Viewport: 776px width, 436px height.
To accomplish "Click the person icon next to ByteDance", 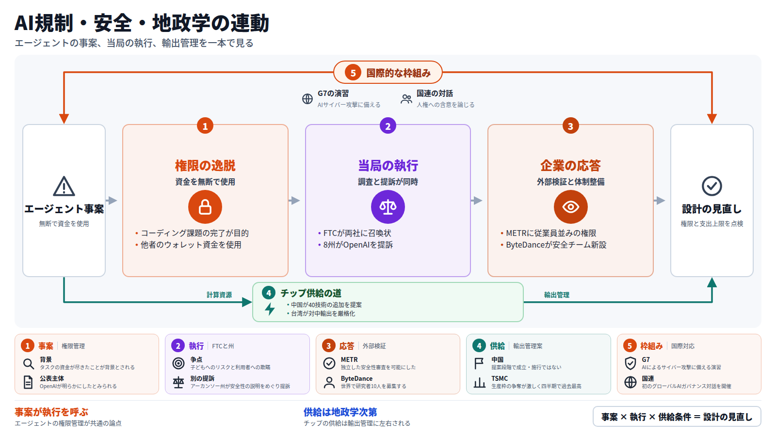I will coord(329,382).
